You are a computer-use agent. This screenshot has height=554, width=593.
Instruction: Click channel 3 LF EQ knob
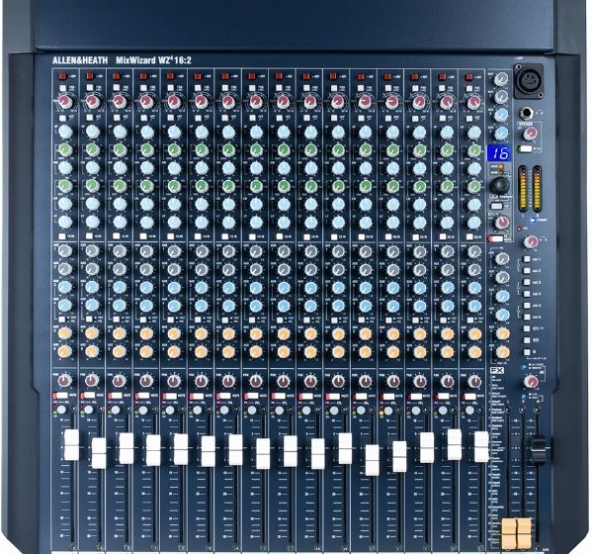coord(120,223)
